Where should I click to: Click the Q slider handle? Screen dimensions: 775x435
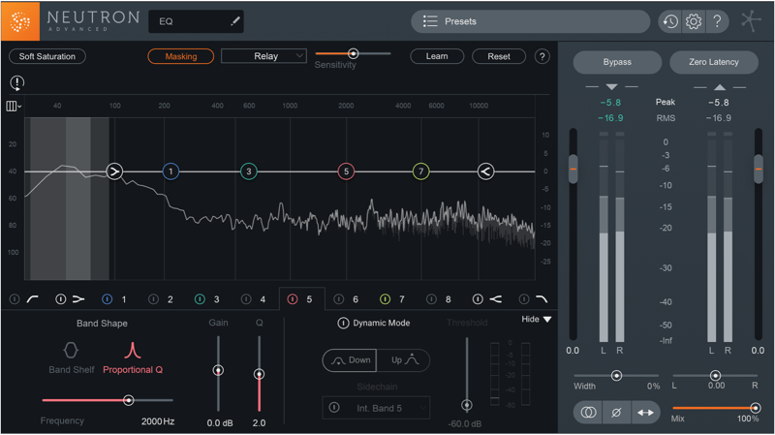click(x=259, y=374)
